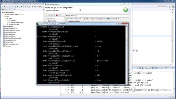Maximize the Console view
This screenshot has width=176, height=99.
click(173, 68)
